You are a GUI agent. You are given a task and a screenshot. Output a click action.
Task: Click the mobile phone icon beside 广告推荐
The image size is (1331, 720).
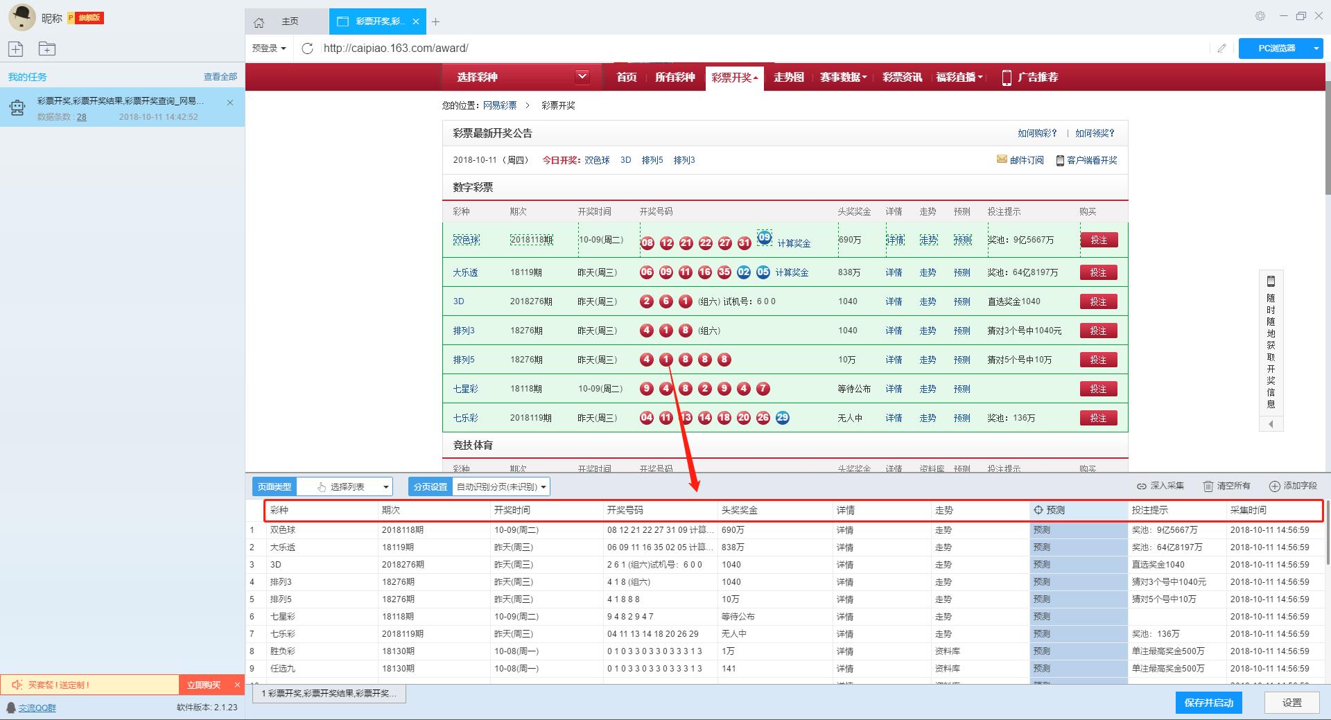tap(1007, 78)
